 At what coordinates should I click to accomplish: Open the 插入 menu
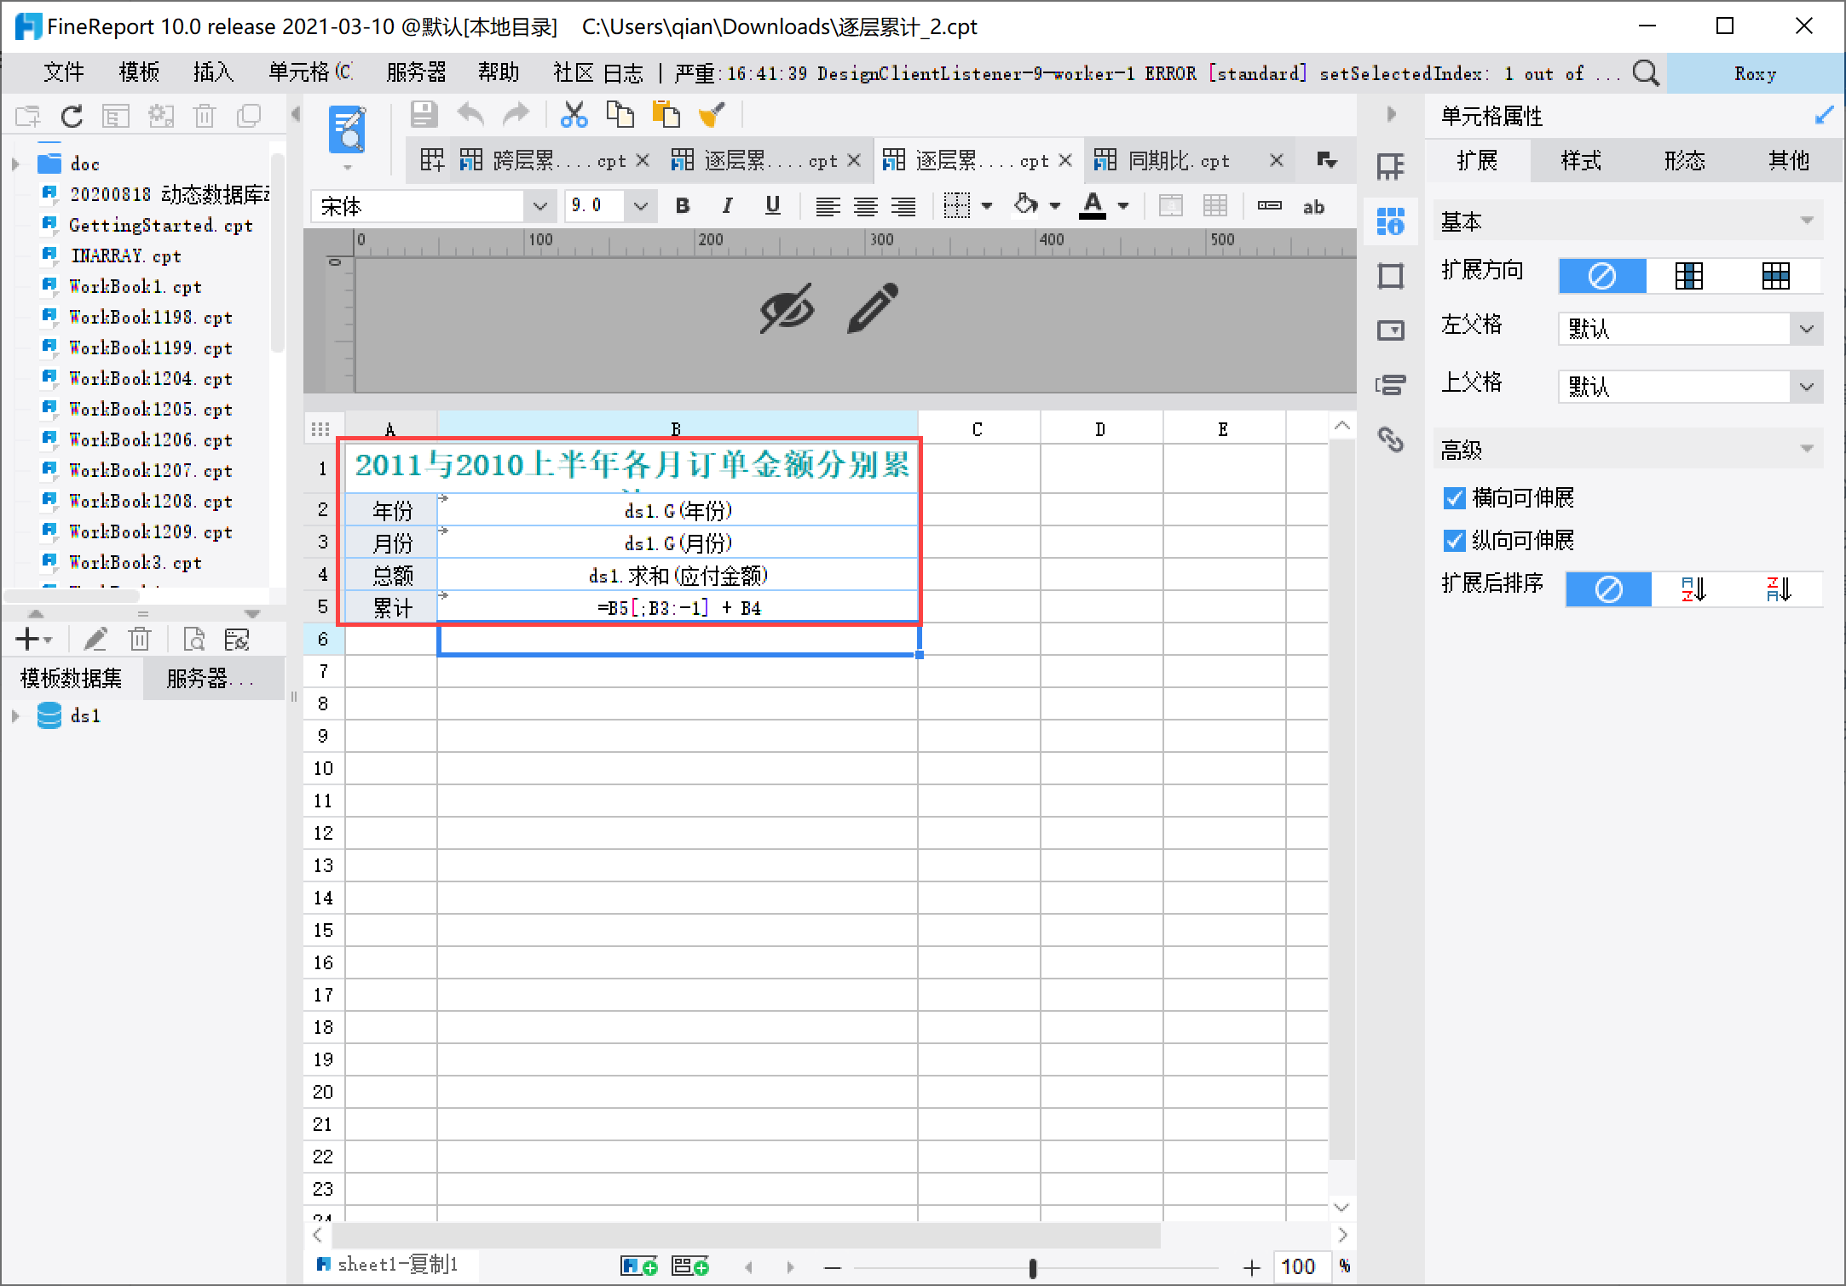[213, 73]
